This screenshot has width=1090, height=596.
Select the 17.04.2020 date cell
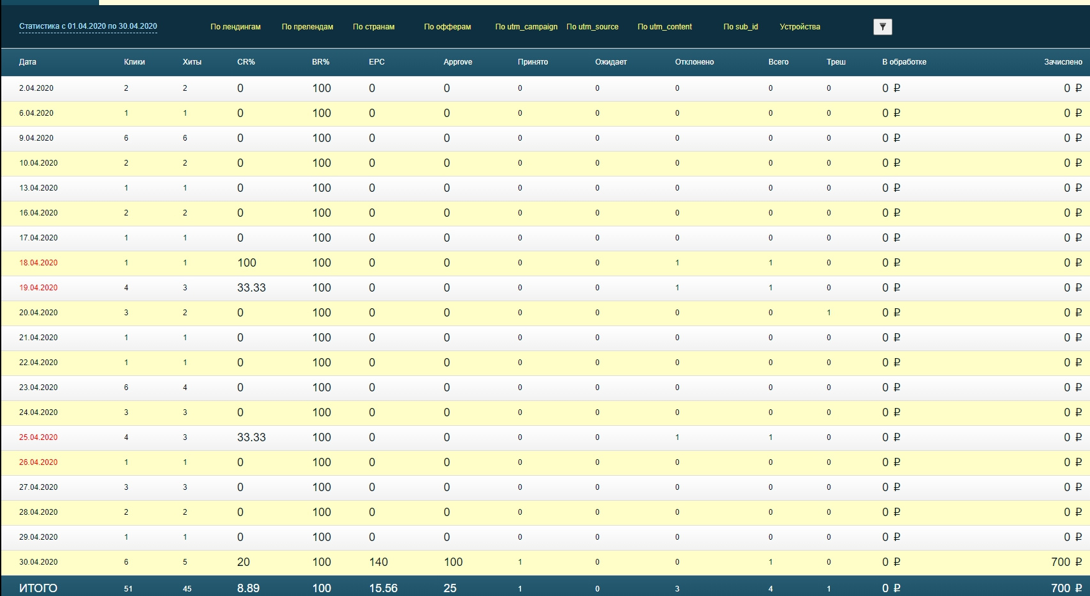tap(38, 238)
